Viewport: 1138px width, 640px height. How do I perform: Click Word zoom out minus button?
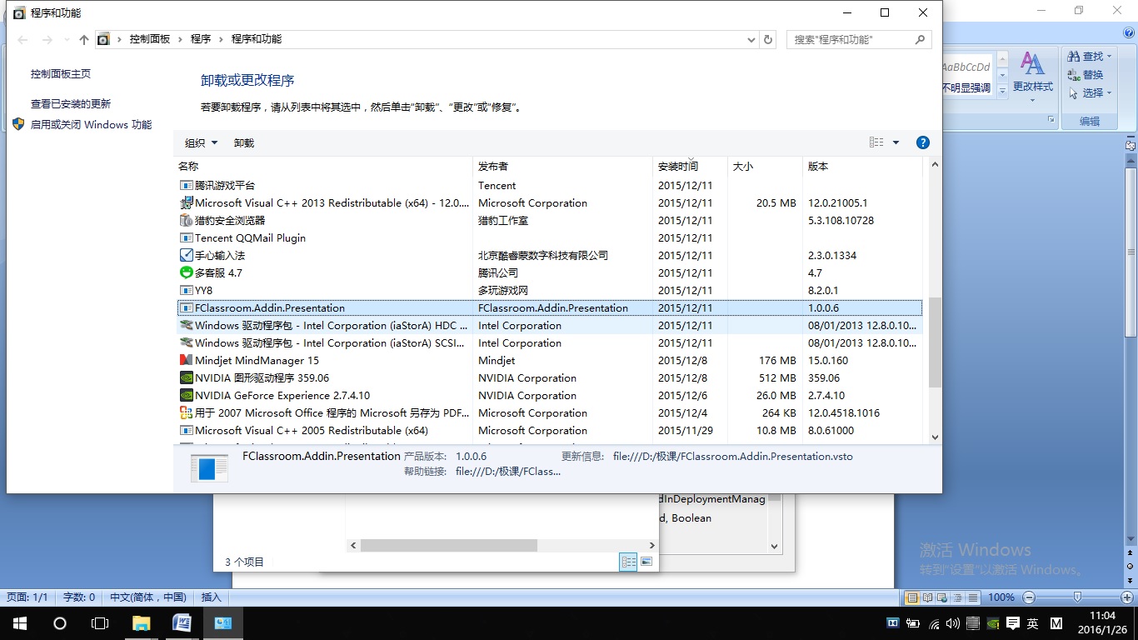point(1028,597)
